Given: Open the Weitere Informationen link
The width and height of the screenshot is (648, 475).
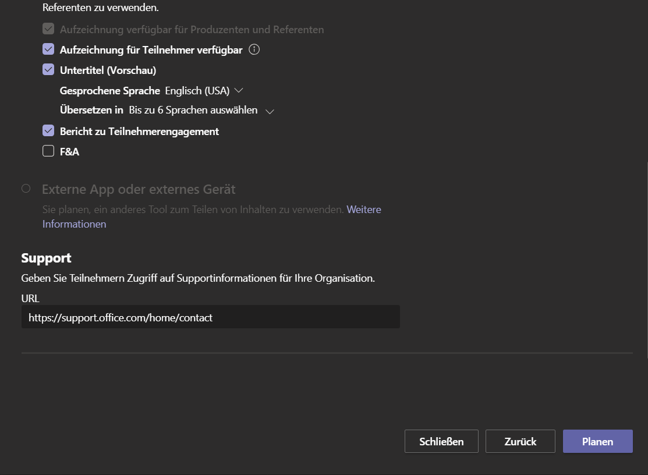Looking at the screenshot, I should coord(364,210).
